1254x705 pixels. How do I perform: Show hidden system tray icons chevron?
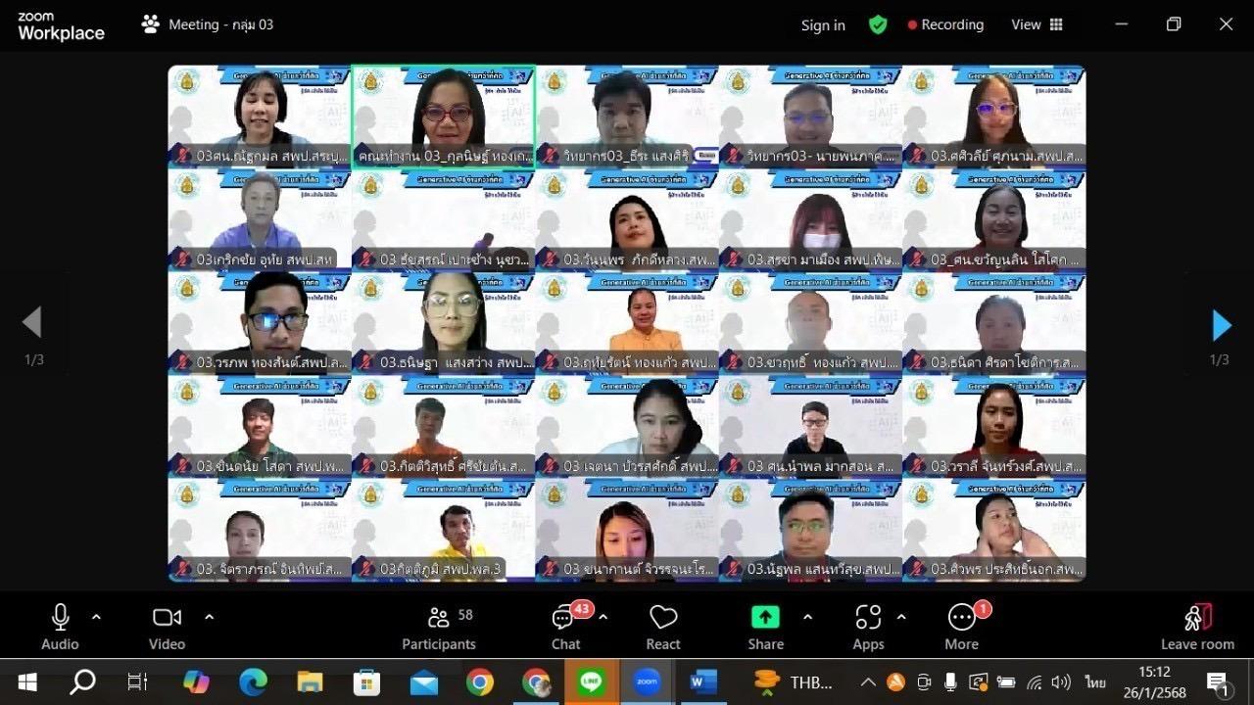[868, 681]
